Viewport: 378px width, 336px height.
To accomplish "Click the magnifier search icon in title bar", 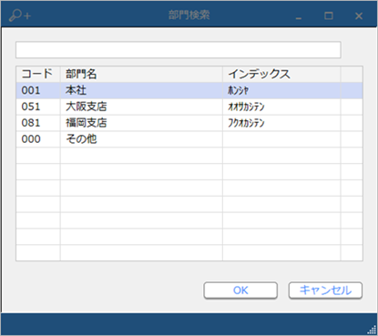I will tap(20, 15).
